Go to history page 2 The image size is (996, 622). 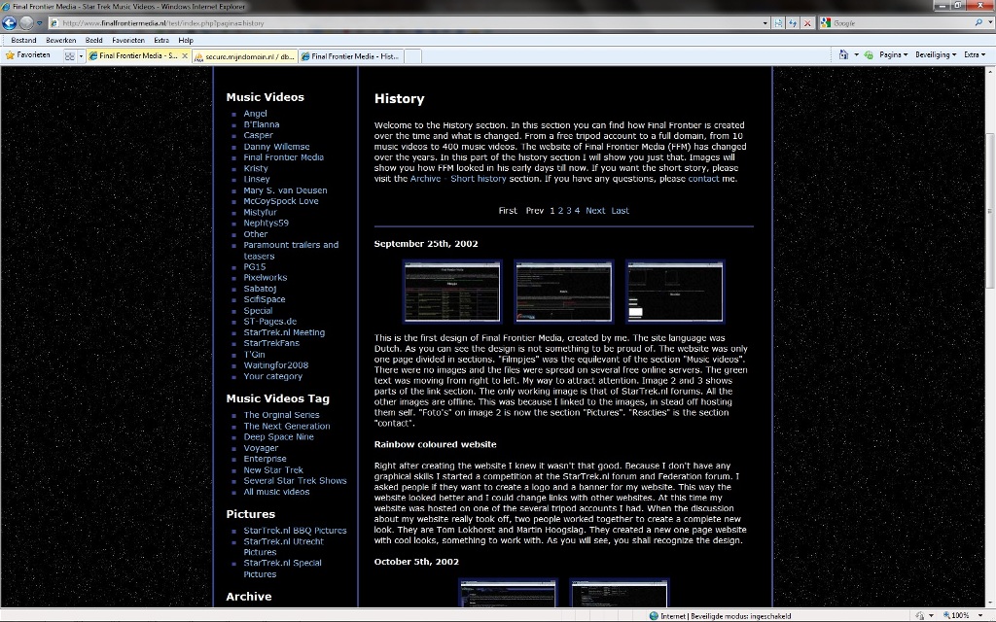pos(560,211)
